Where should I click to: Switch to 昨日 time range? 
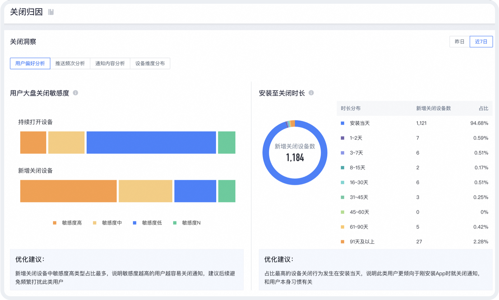tap(459, 41)
